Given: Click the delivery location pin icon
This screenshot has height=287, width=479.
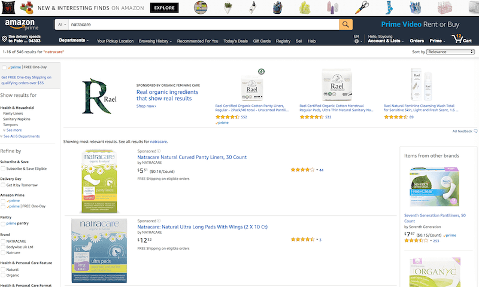Looking at the screenshot, I should 4,39.
